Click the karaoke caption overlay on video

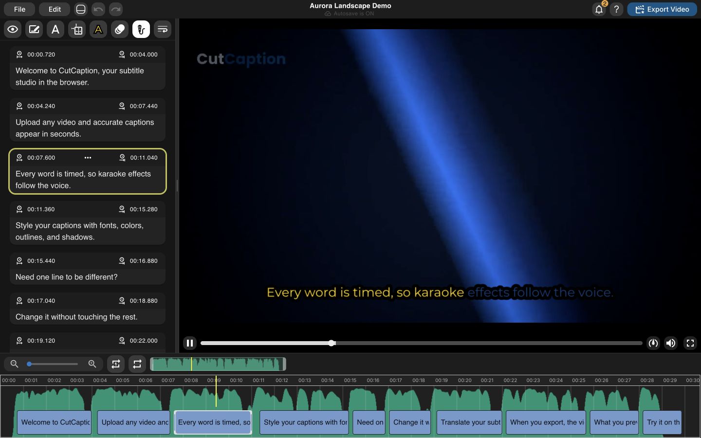(x=440, y=292)
